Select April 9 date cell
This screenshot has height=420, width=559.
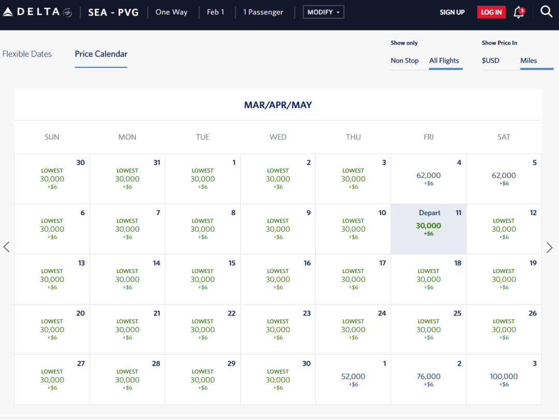tap(278, 229)
